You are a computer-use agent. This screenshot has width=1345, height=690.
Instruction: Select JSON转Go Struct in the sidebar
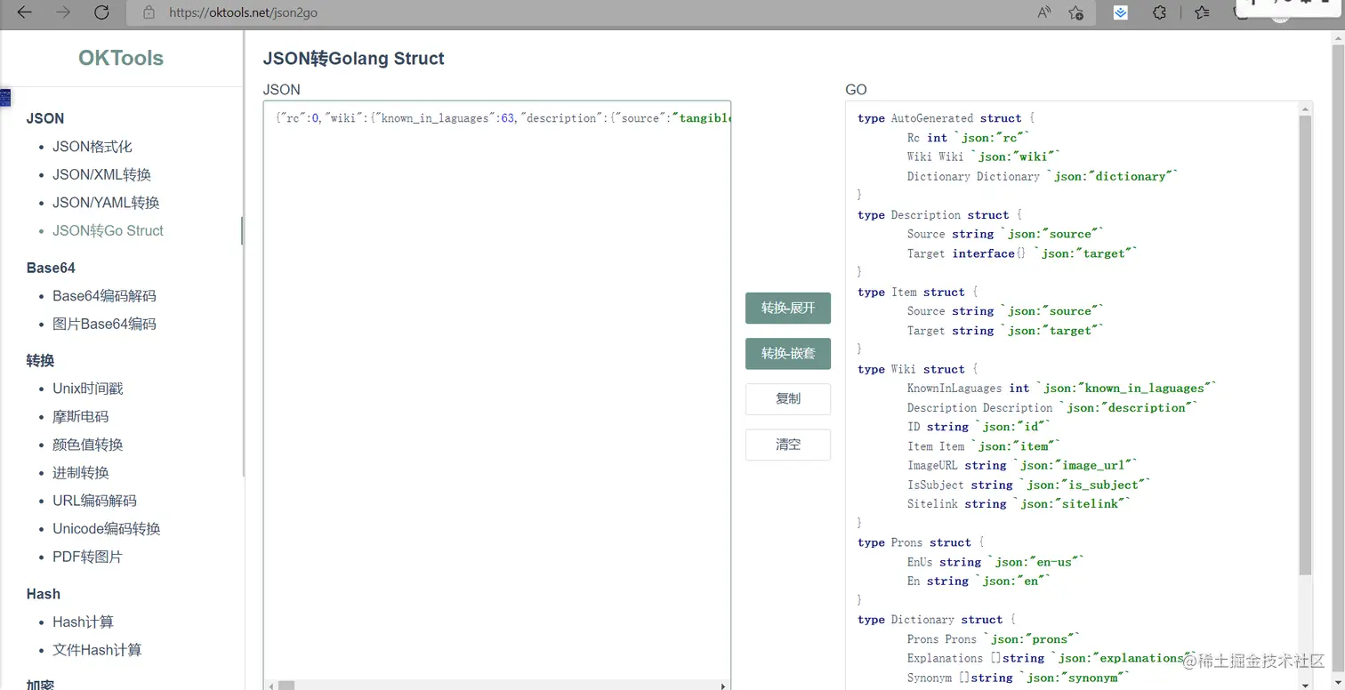[108, 230]
